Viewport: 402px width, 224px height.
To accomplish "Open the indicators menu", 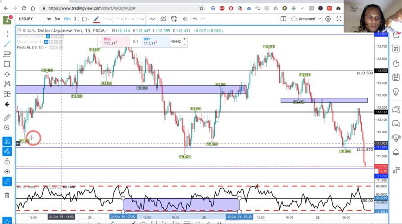I will click(163, 19).
